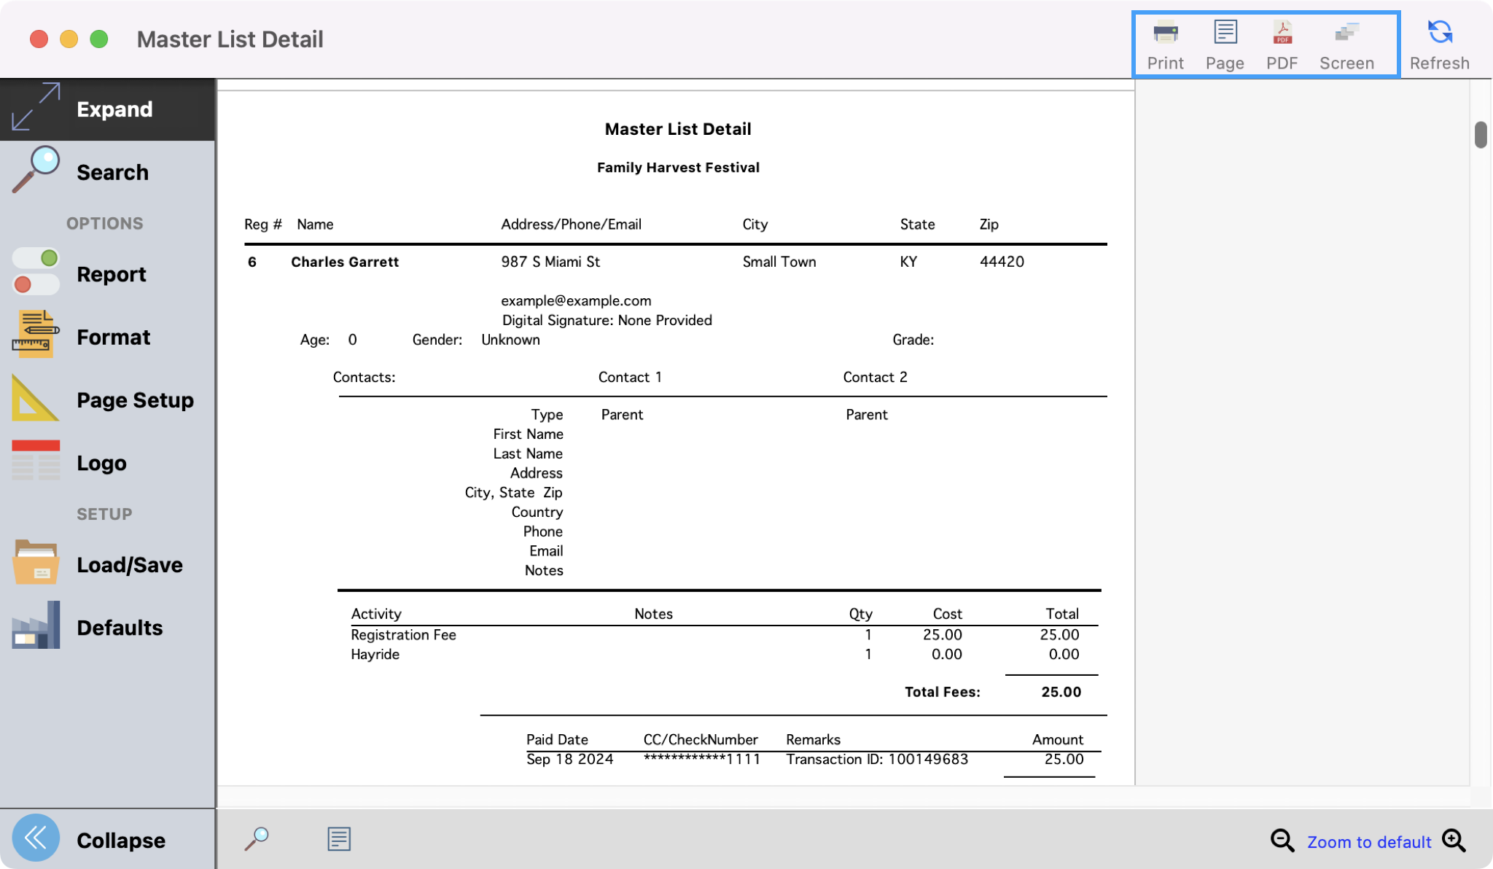Screen dimensions: 1493x869
Task: Zoom out using the bottom-right magnifier
Action: coord(1281,841)
